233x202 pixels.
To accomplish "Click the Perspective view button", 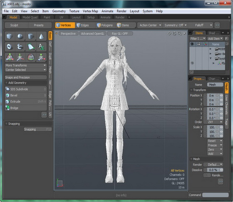I will (68, 34).
